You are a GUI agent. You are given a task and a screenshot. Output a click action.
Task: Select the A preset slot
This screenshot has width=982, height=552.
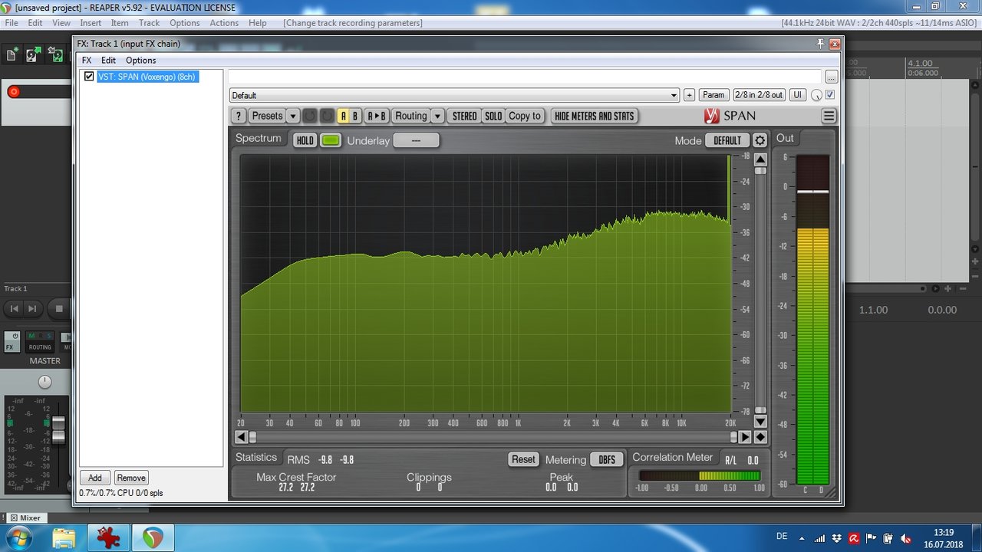[x=343, y=116]
